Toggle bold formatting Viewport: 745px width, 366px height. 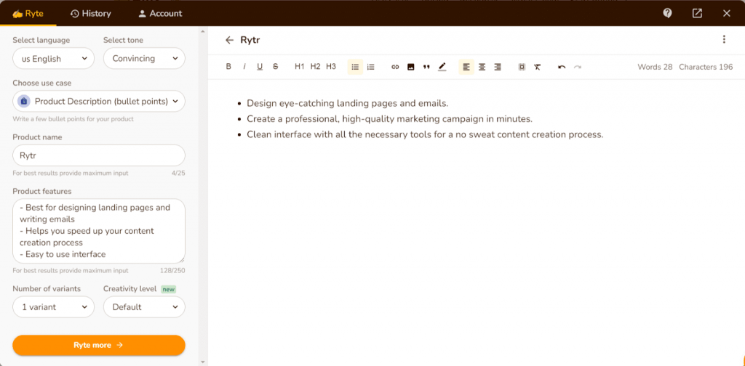pos(228,67)
